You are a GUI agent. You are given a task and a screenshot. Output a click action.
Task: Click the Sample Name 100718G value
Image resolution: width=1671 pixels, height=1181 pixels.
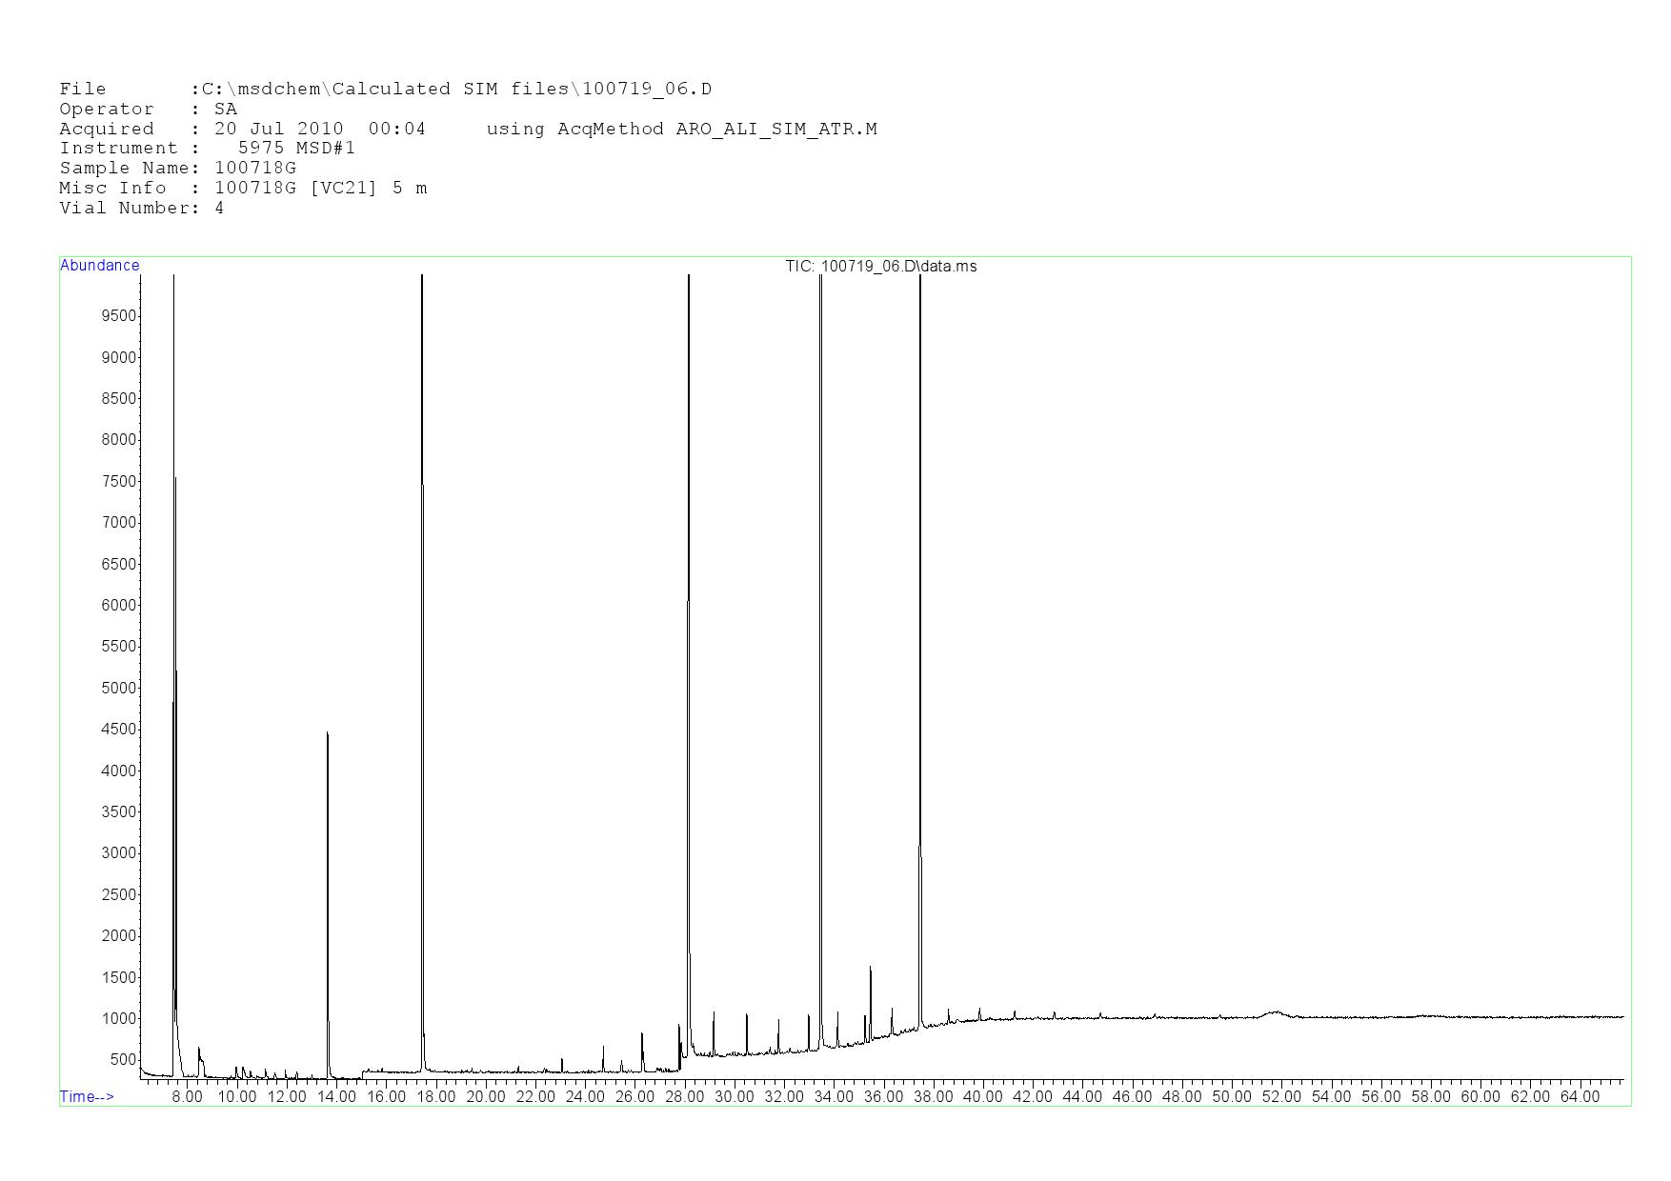coord(254,168)
